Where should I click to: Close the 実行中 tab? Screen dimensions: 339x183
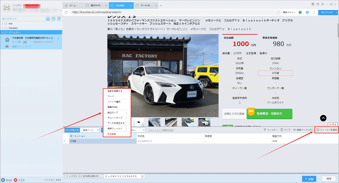(106, 5)
